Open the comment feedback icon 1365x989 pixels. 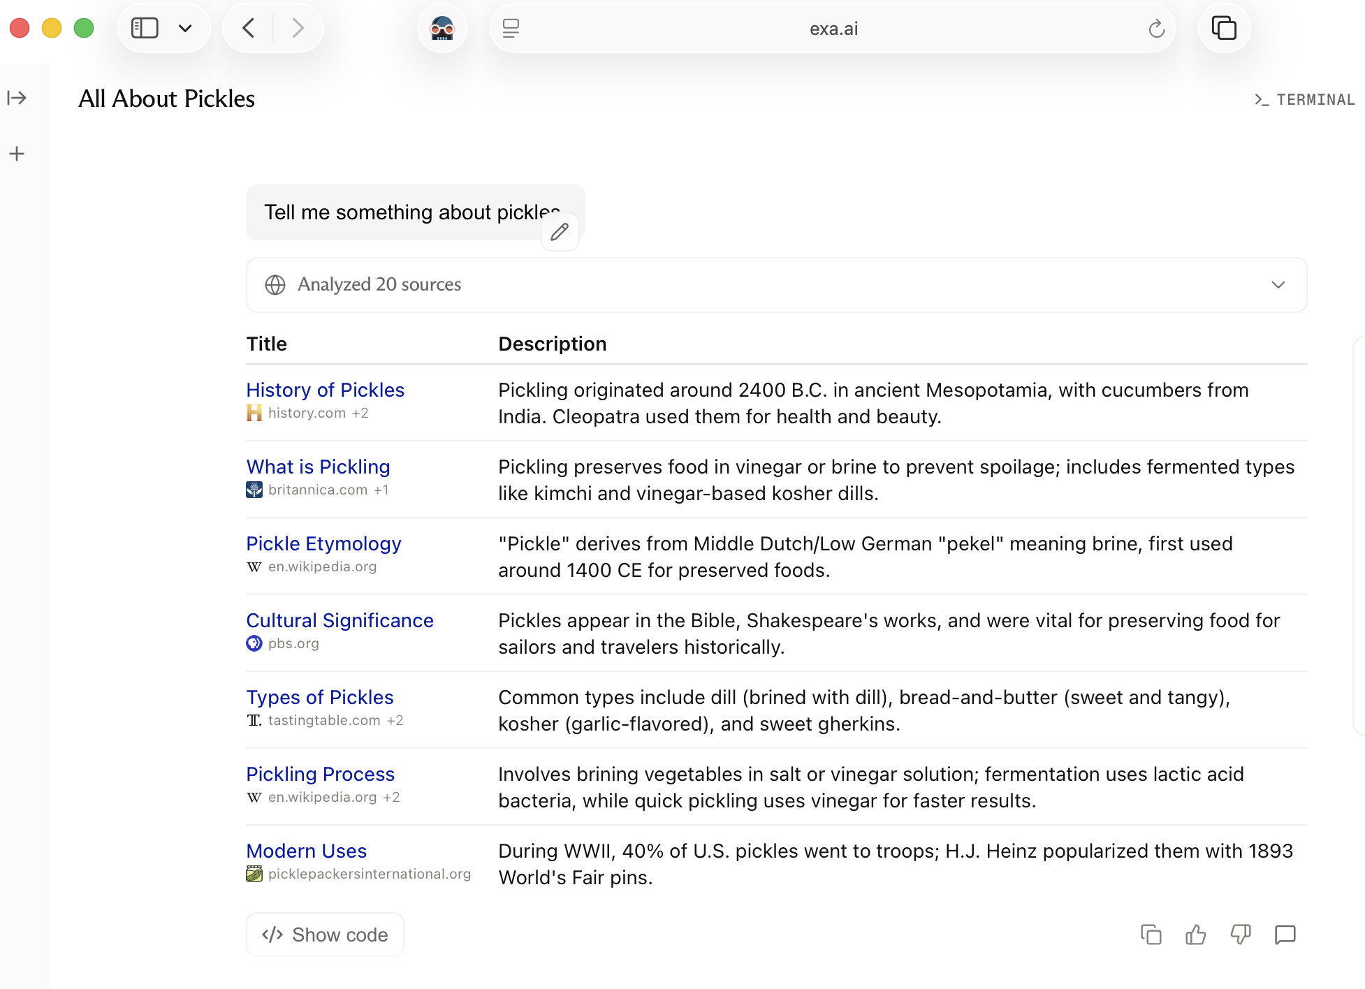pyautogui.click(x=1285, y=935)
